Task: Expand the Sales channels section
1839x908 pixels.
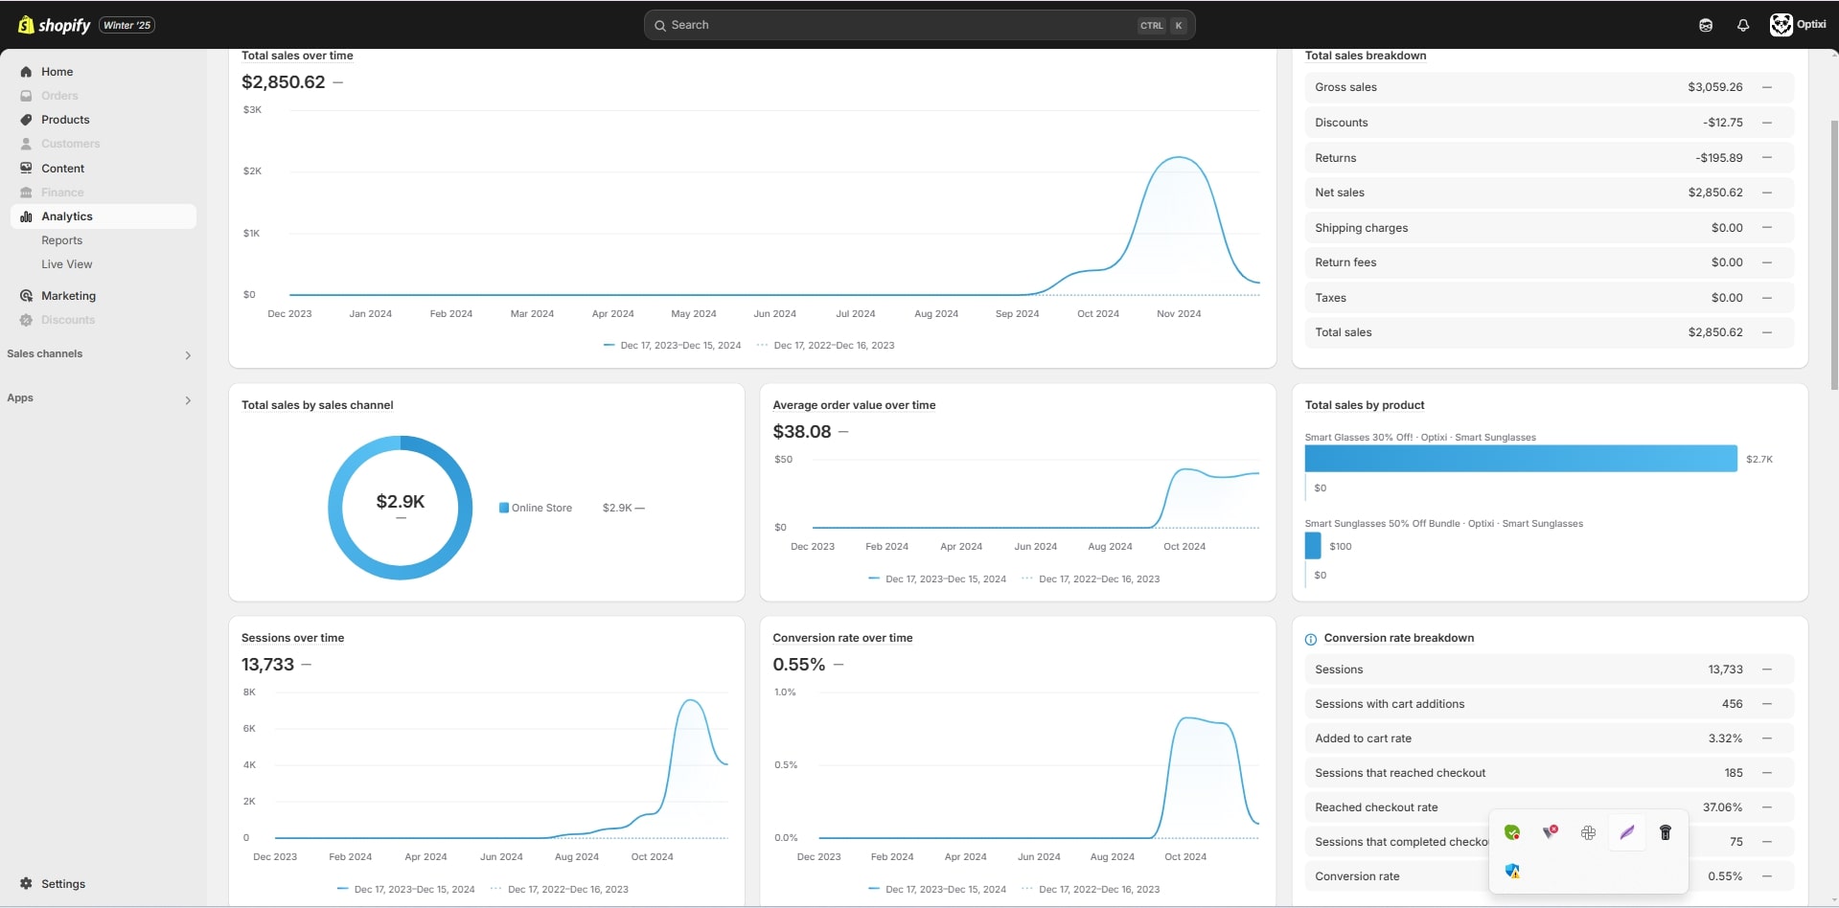Action: [x=188, y=355]
